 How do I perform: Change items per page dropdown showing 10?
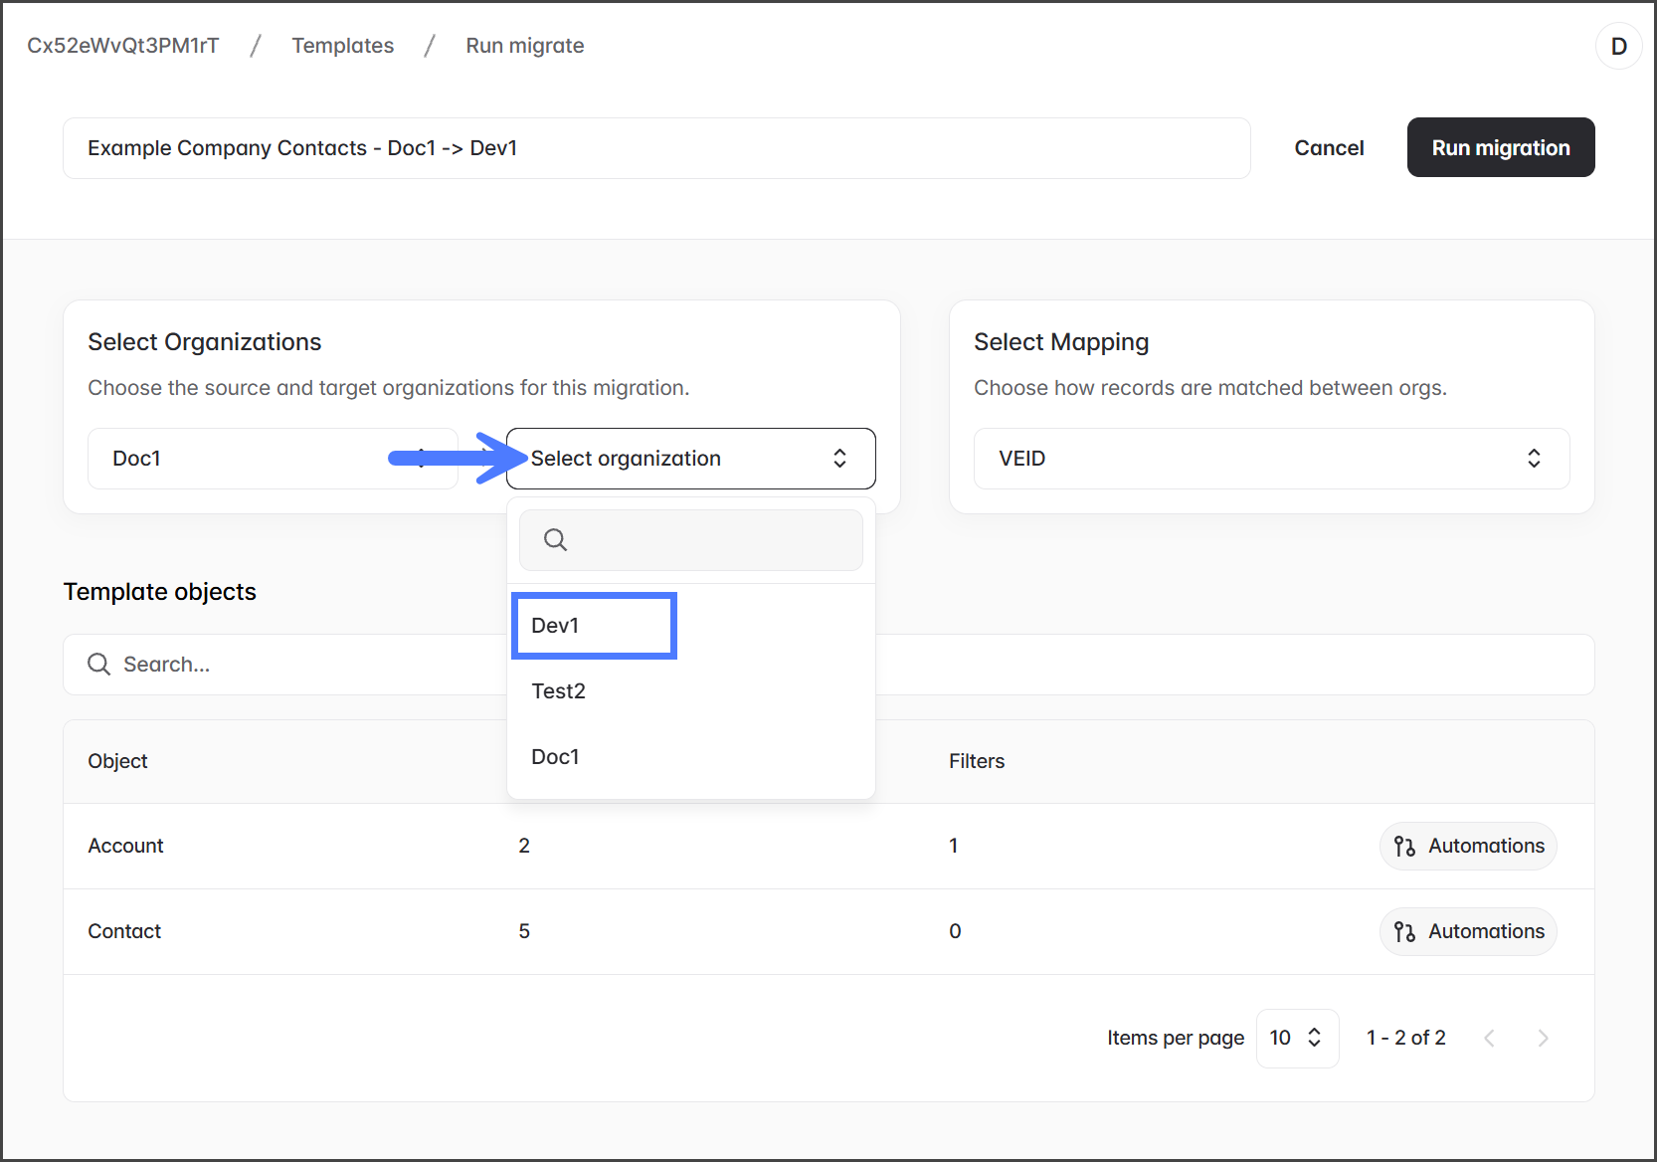coord(1296,1039)
